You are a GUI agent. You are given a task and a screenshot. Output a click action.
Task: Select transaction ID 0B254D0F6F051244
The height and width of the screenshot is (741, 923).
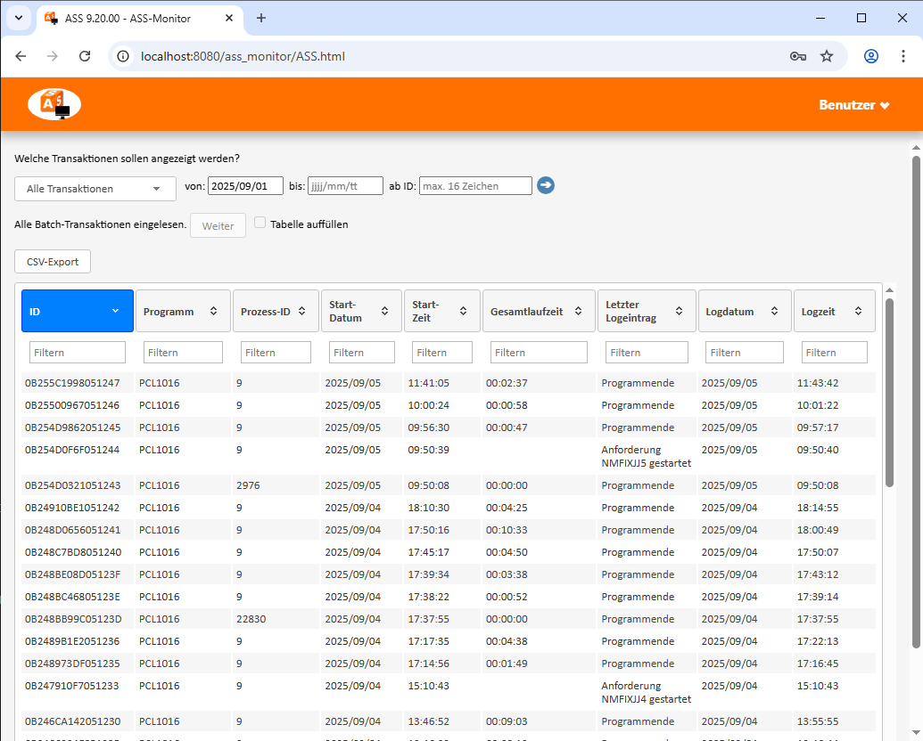(x=72, y=450)
